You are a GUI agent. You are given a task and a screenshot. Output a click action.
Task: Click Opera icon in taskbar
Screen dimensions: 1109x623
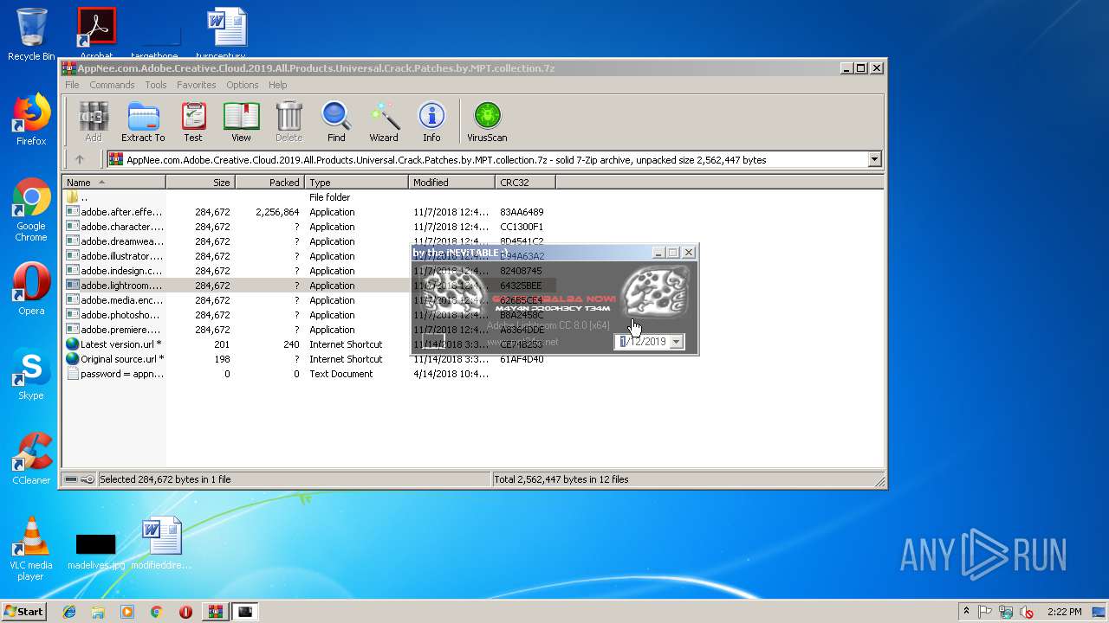[x=185, y=612]
